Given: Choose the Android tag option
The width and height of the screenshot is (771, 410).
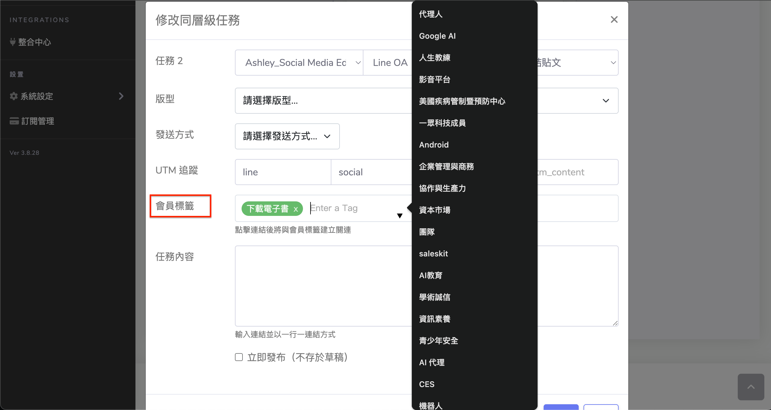Looking at the screenshot, I should click(434, 145).
